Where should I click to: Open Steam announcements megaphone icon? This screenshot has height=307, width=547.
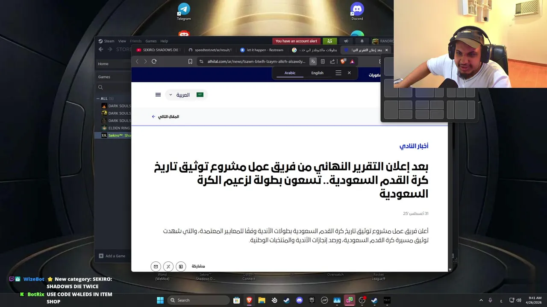click(x=346, y=41)
